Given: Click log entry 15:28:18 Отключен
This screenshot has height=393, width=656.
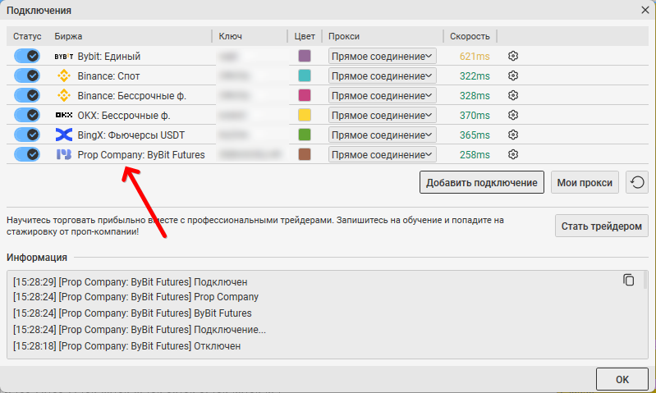Looking at the screenshot, I should click(x=126, y=346).
